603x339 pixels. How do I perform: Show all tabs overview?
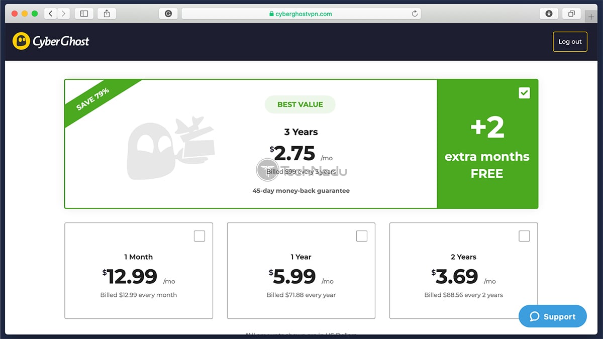(571, 14)
